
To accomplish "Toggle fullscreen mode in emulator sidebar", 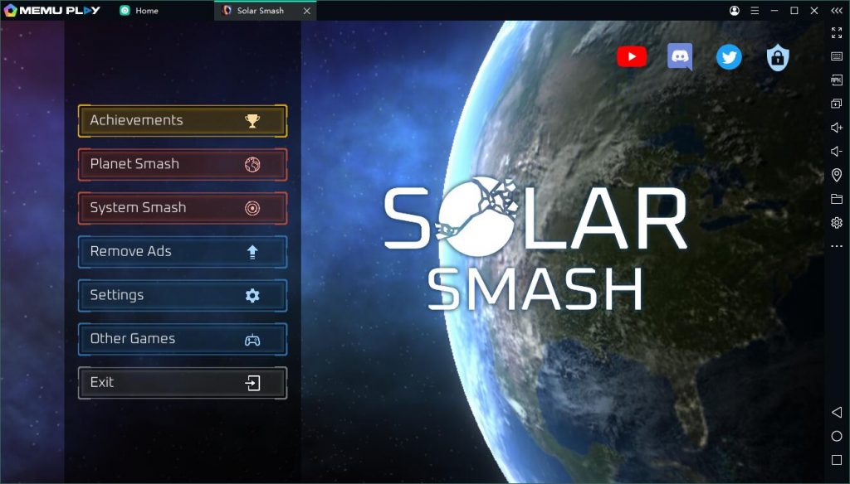I will point(837,32).
